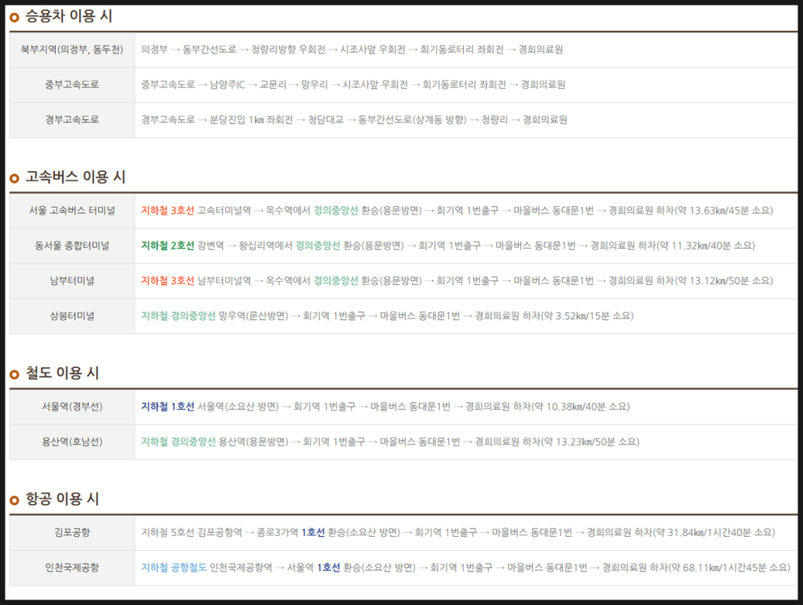Select the 서울 고속버스 터미널 row header
This screenshot has width=803, height=605.
click(x=72, y=210)
